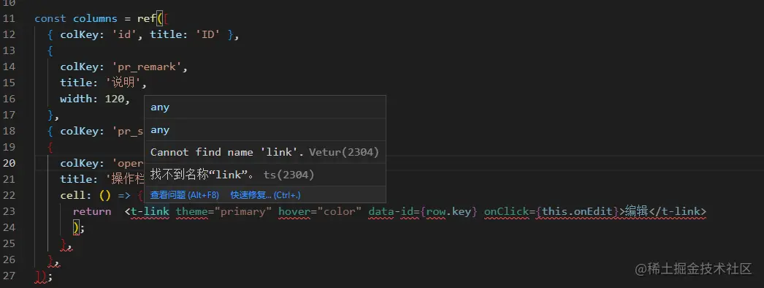
Task: Click the hover="color" attribute
Action: pyautogui.click(x=320, y=211)
